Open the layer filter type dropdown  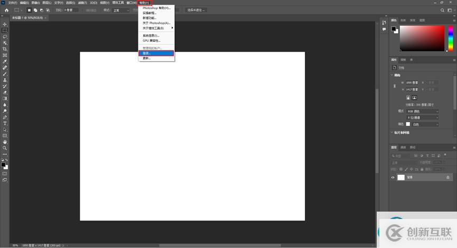(x=401, y=156)
